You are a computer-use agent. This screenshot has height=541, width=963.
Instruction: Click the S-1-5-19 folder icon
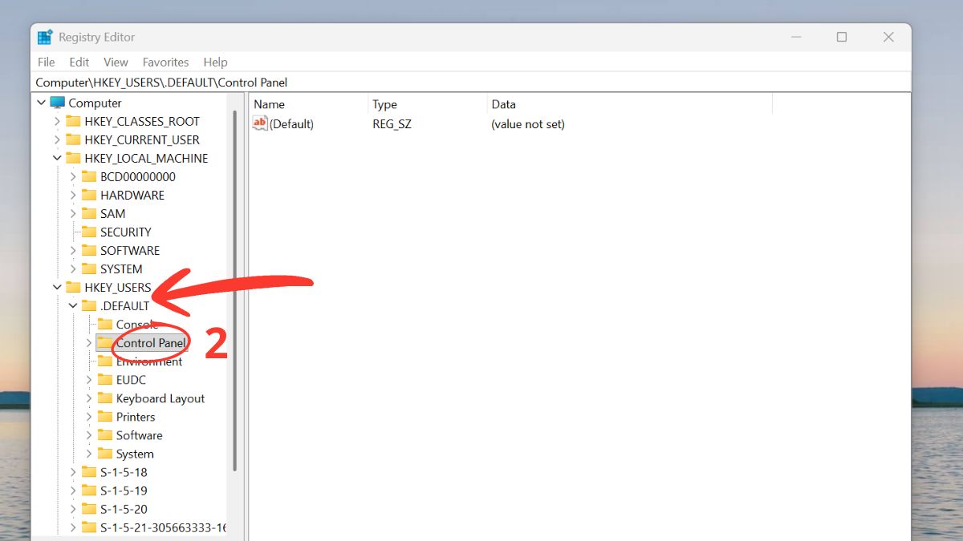coord(89,491)
